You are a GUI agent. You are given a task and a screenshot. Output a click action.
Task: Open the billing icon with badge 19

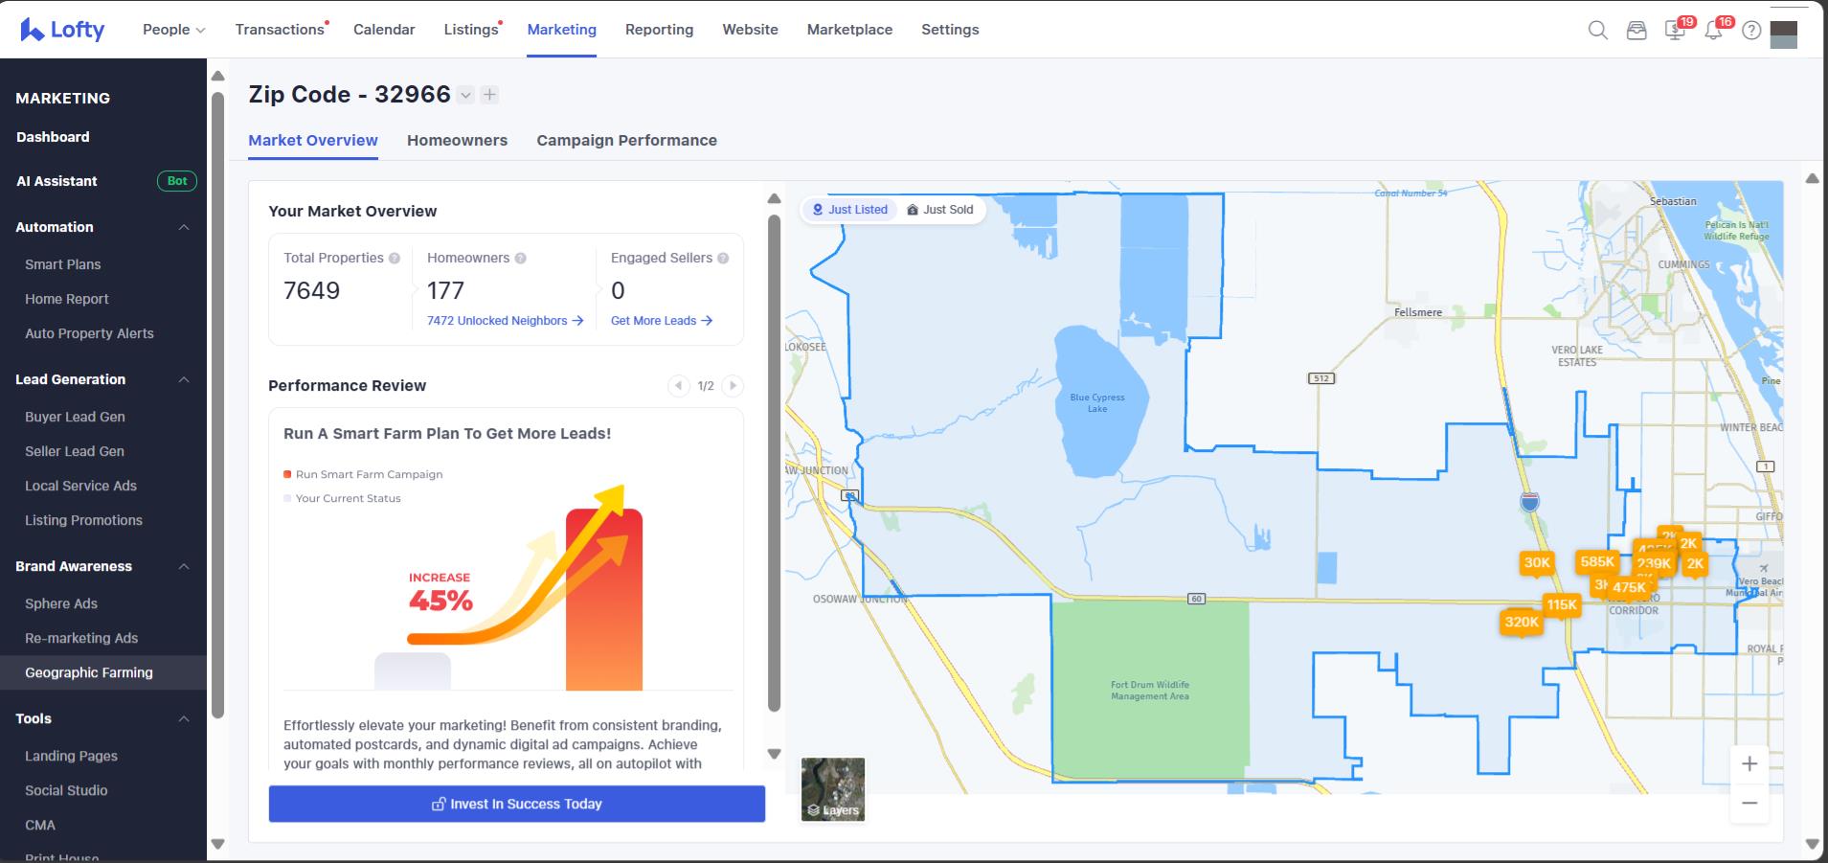point(1675,31)
